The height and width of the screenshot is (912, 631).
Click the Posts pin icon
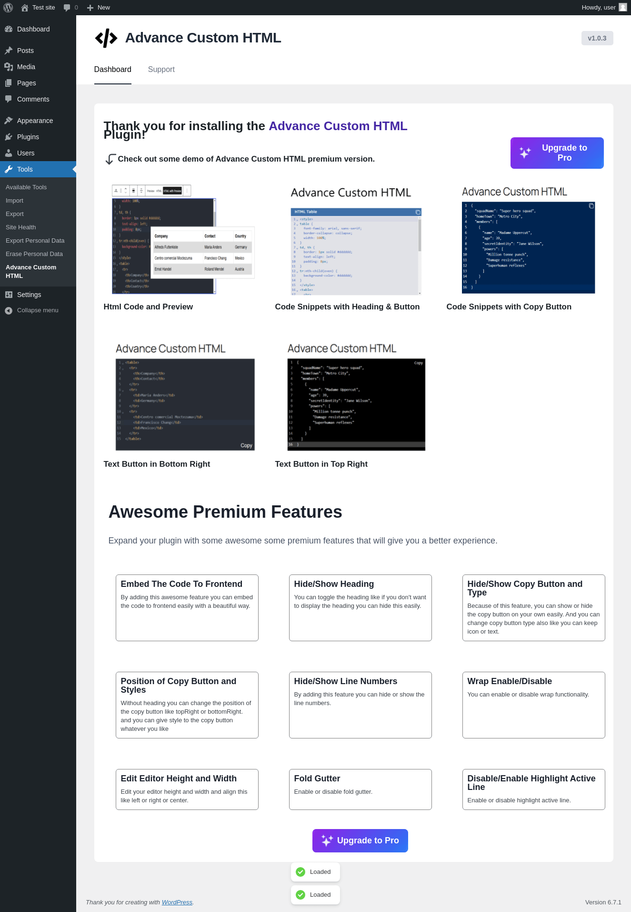pyautogui.click(x=9, y=51)
